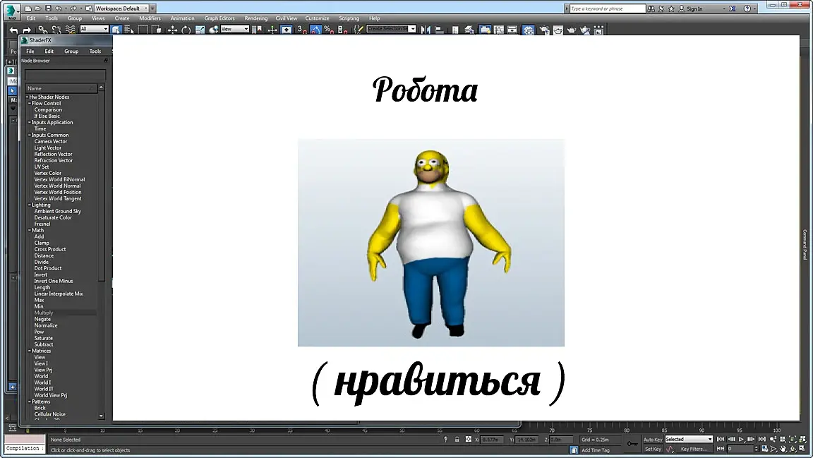This screenshot has height=458, width=813.
Task: Collapse the Lighting node group
Action: pos(30,205)
